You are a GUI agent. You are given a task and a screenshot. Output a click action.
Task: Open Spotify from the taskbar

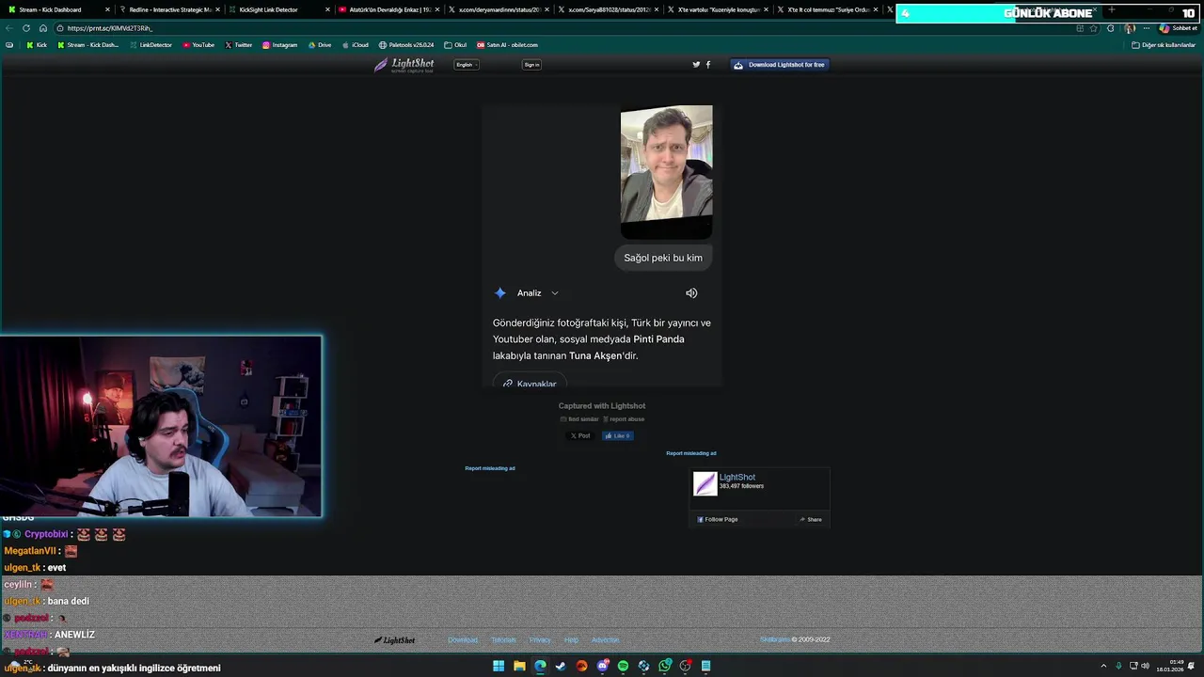tap(623, 666)
